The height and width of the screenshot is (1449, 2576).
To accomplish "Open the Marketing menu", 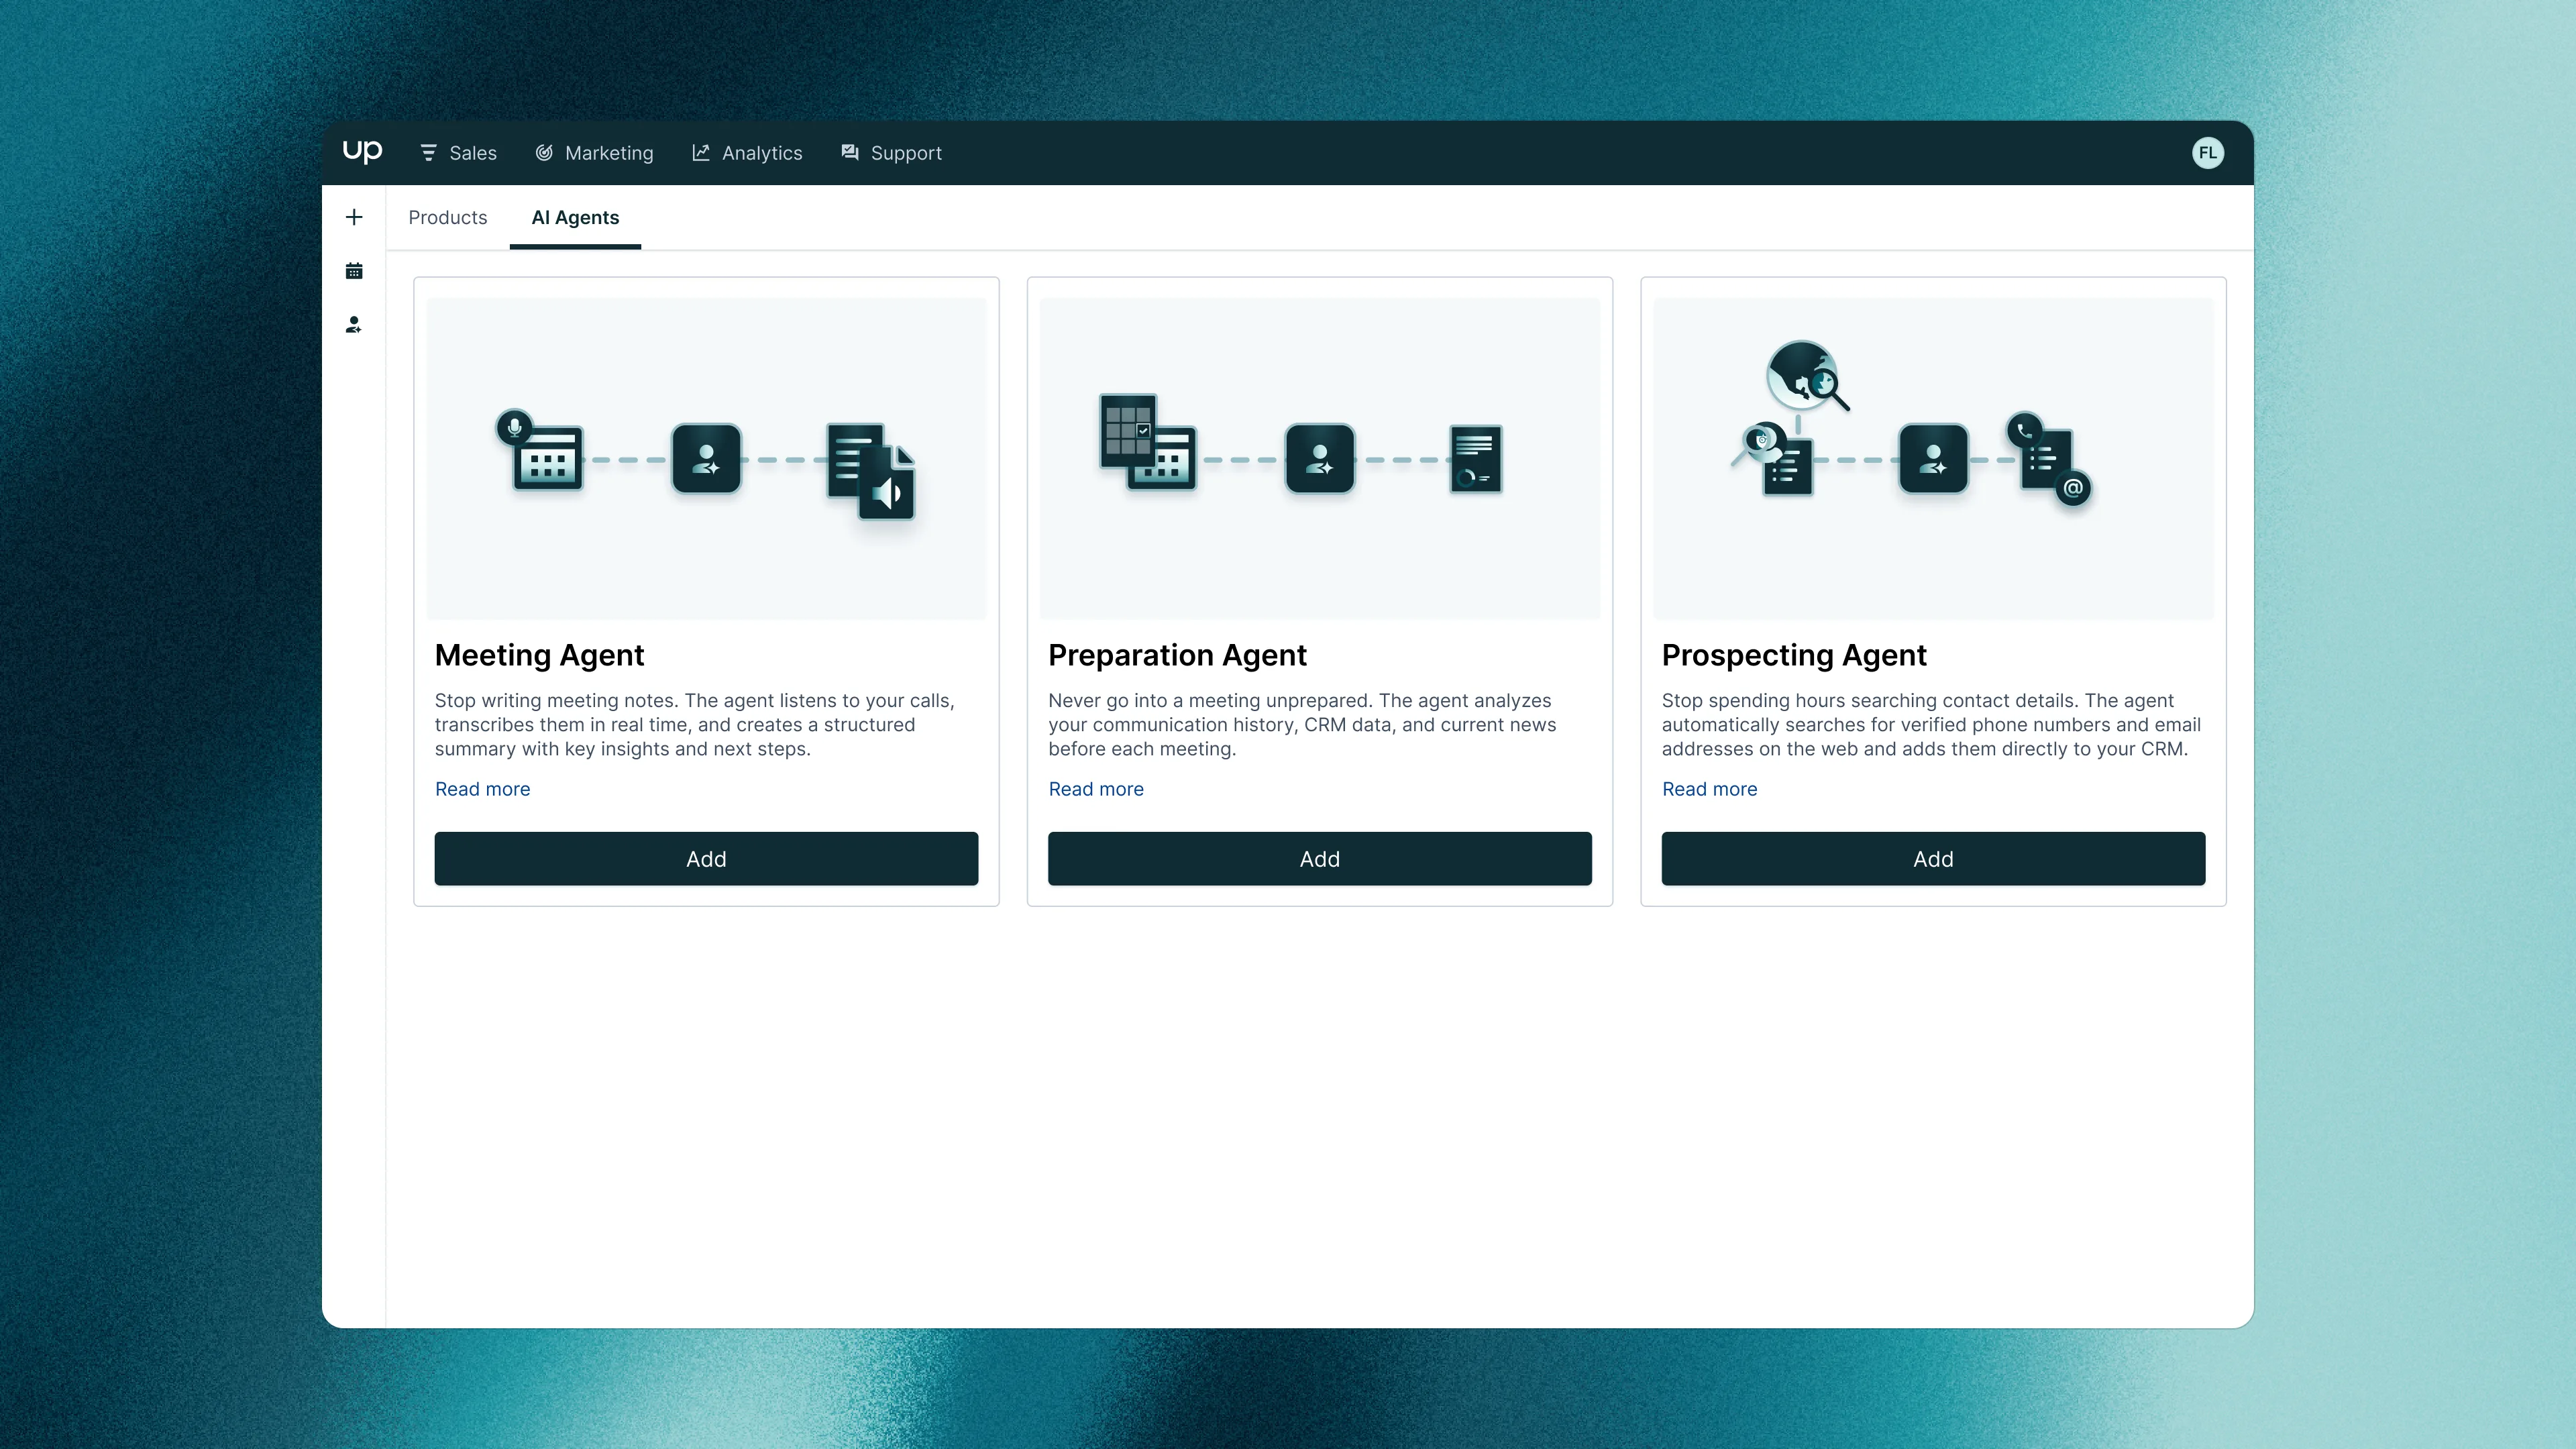I will (594, 153).
